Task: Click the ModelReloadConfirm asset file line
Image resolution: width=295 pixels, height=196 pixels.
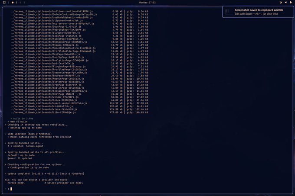Action: (x=53, y=48)
